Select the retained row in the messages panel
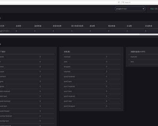158x126 pixels. tap(91, 72)
